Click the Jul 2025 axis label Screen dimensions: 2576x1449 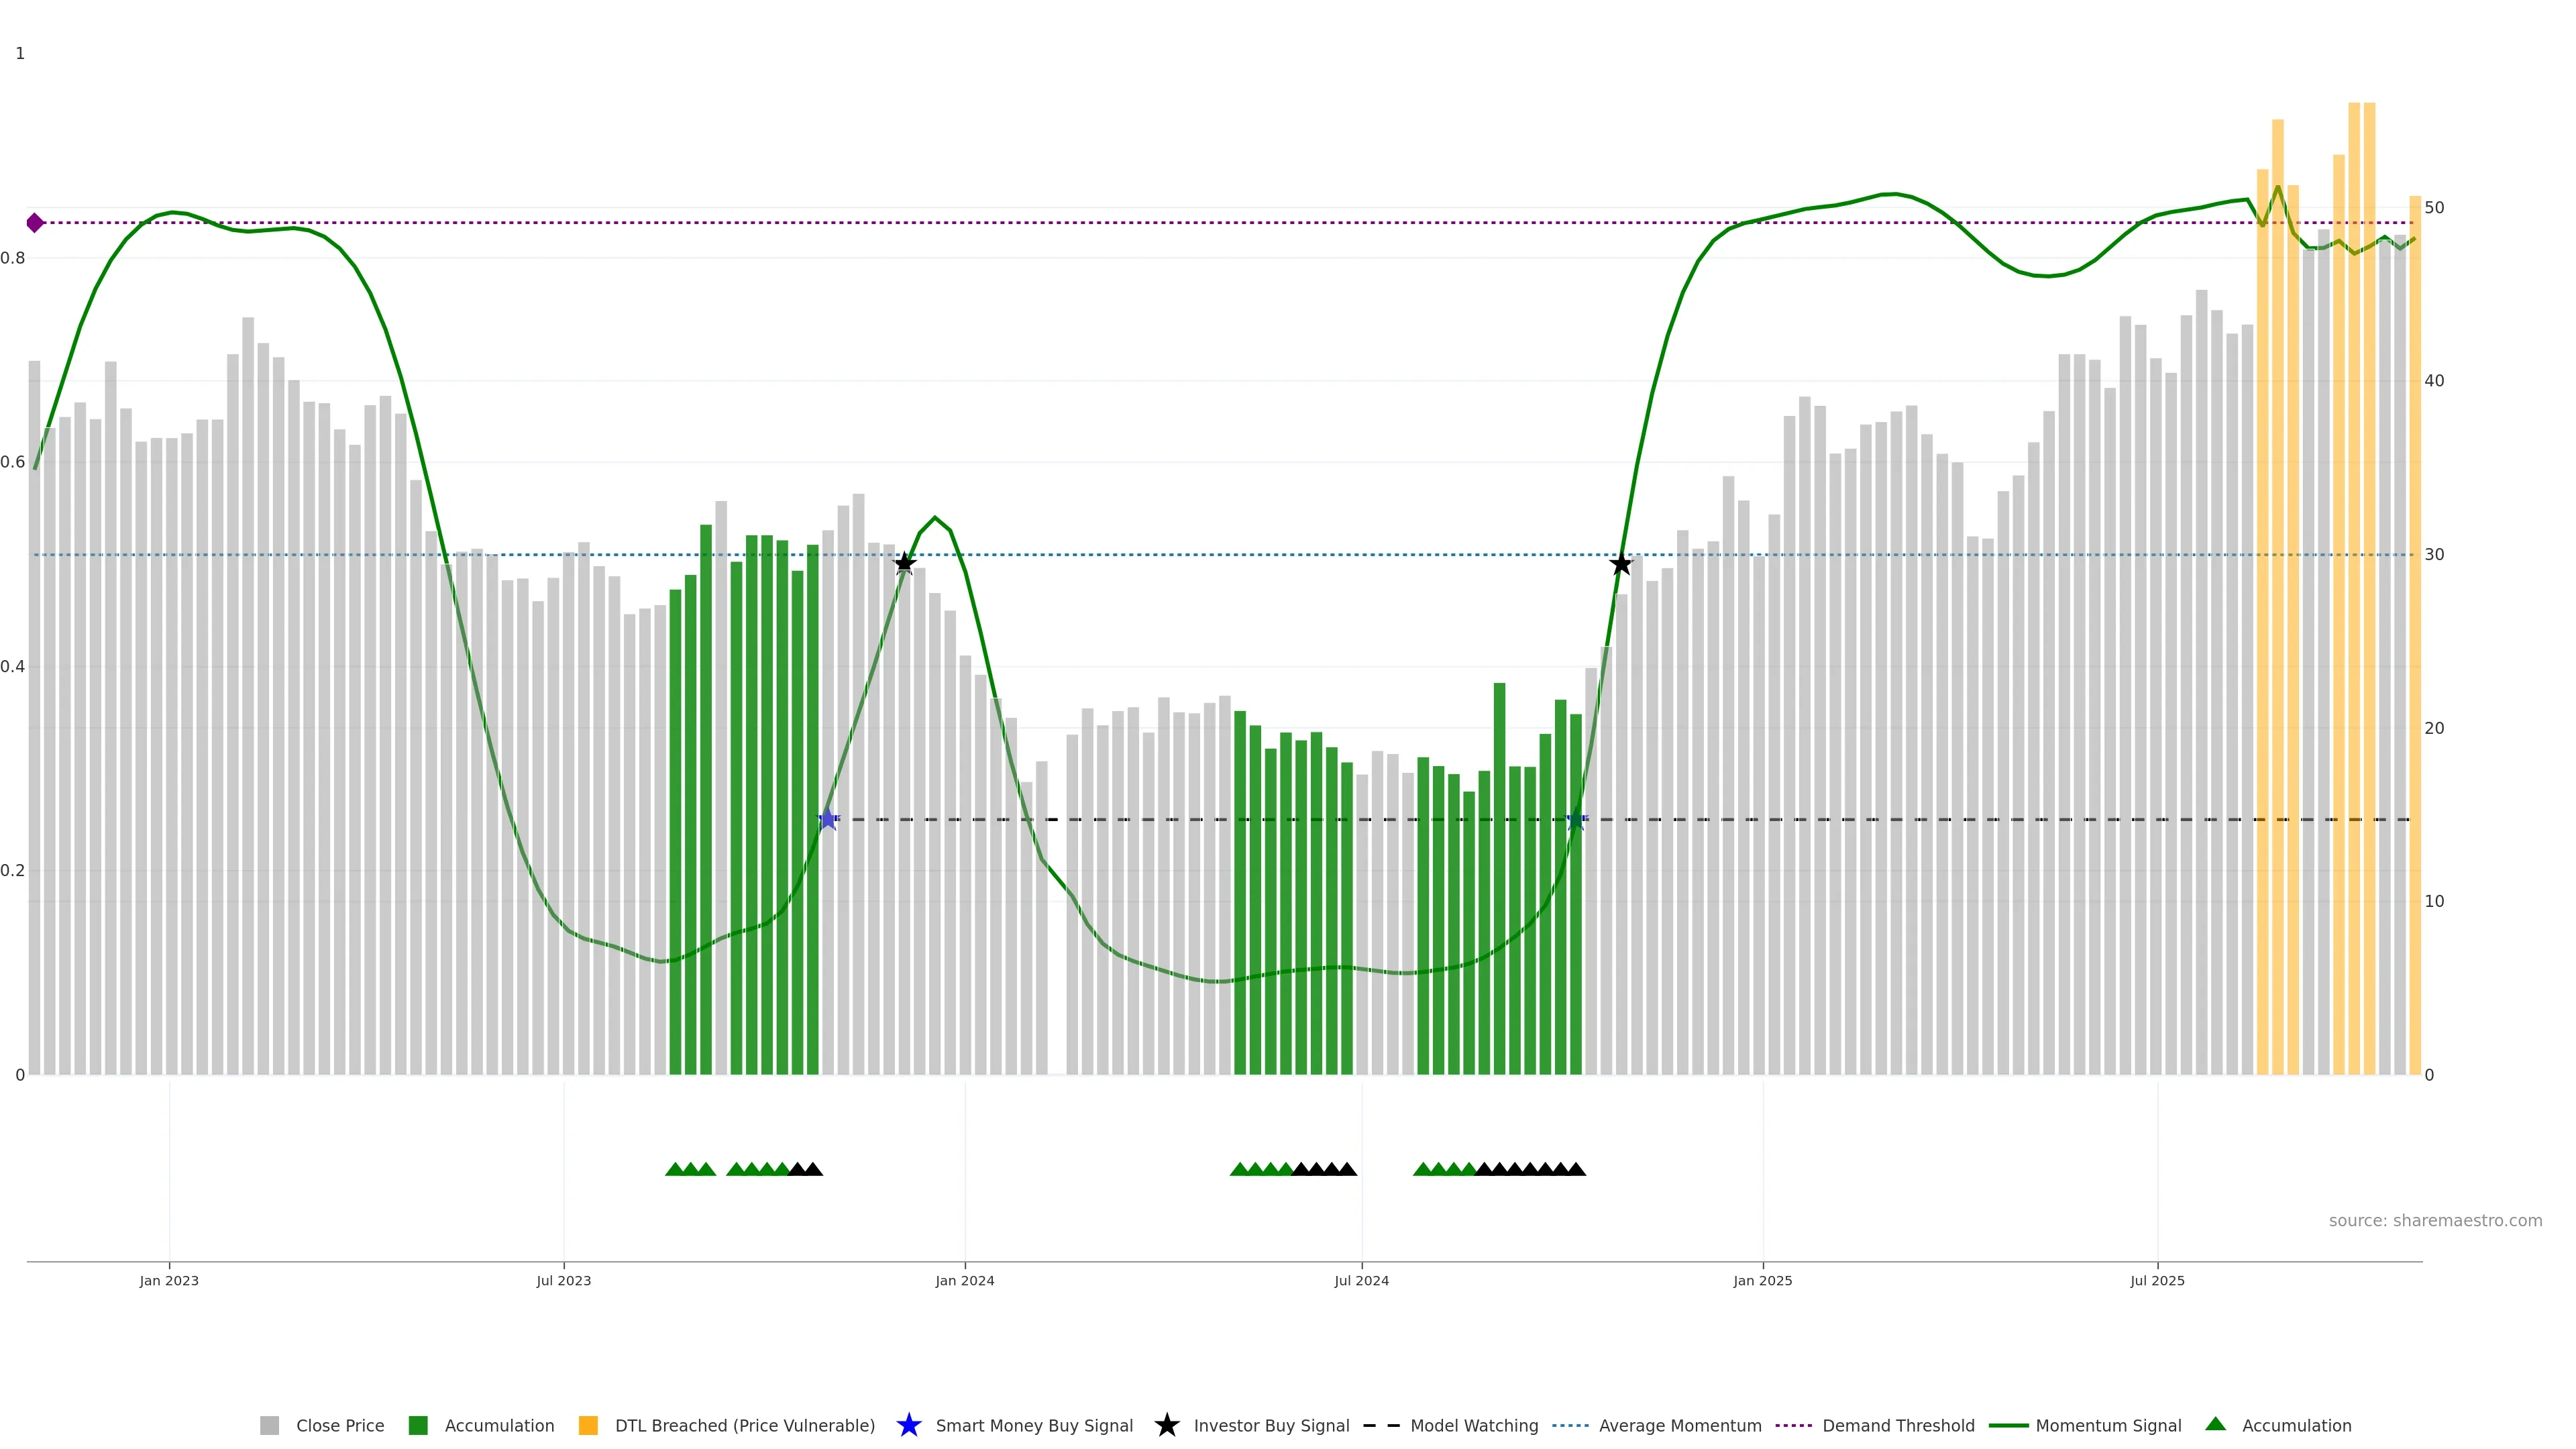click(2157, 1280)
